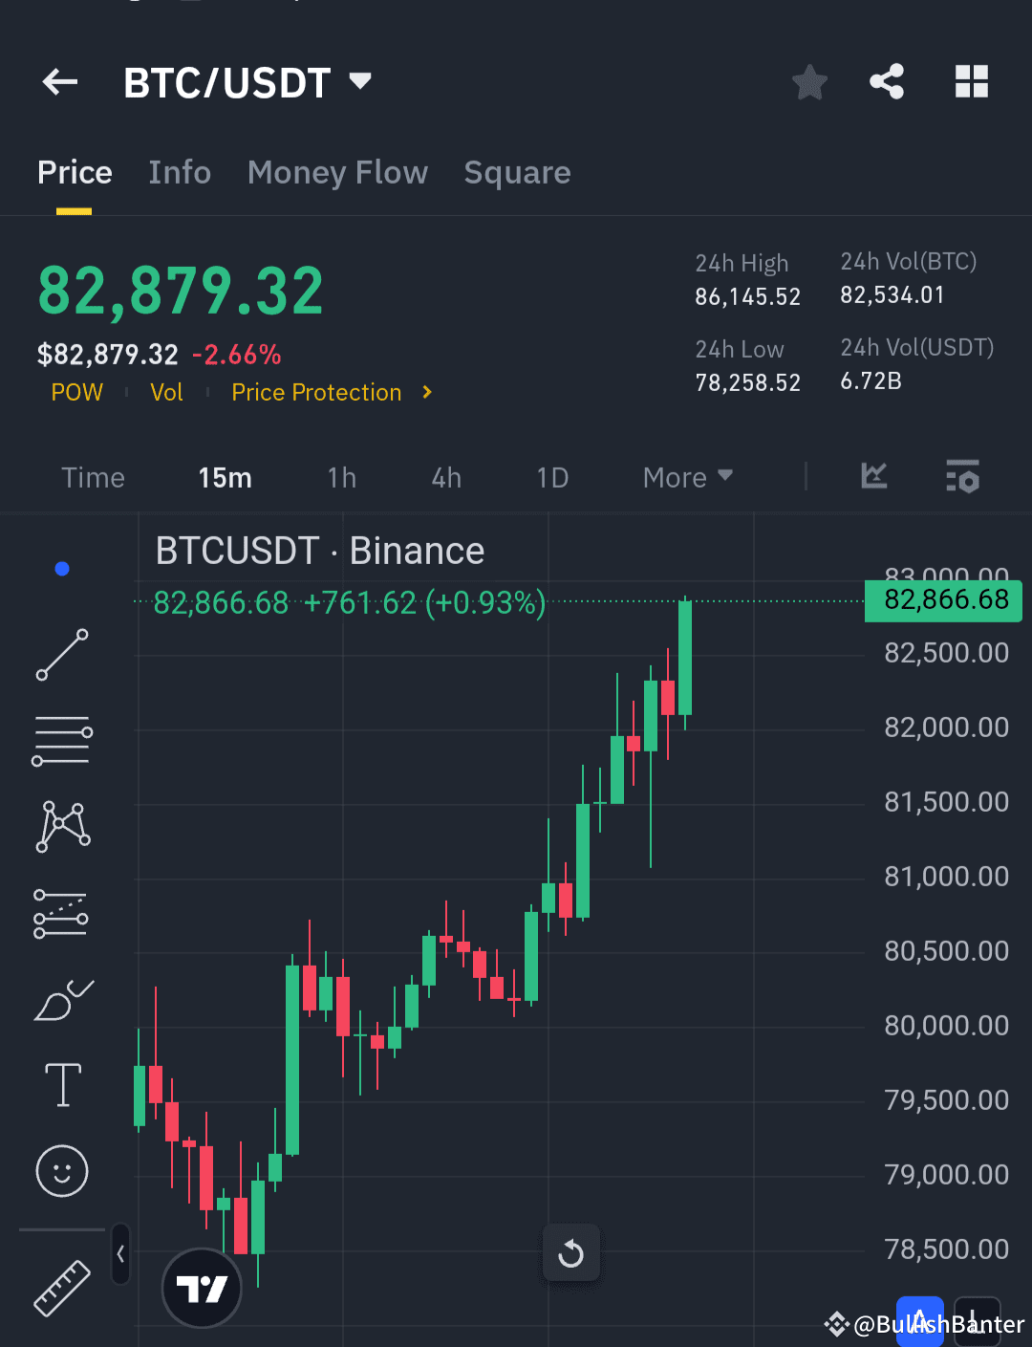Open the emoji sticker tool
This screenshot has width=1032, height=1347.
click(x=61, y=1171)
